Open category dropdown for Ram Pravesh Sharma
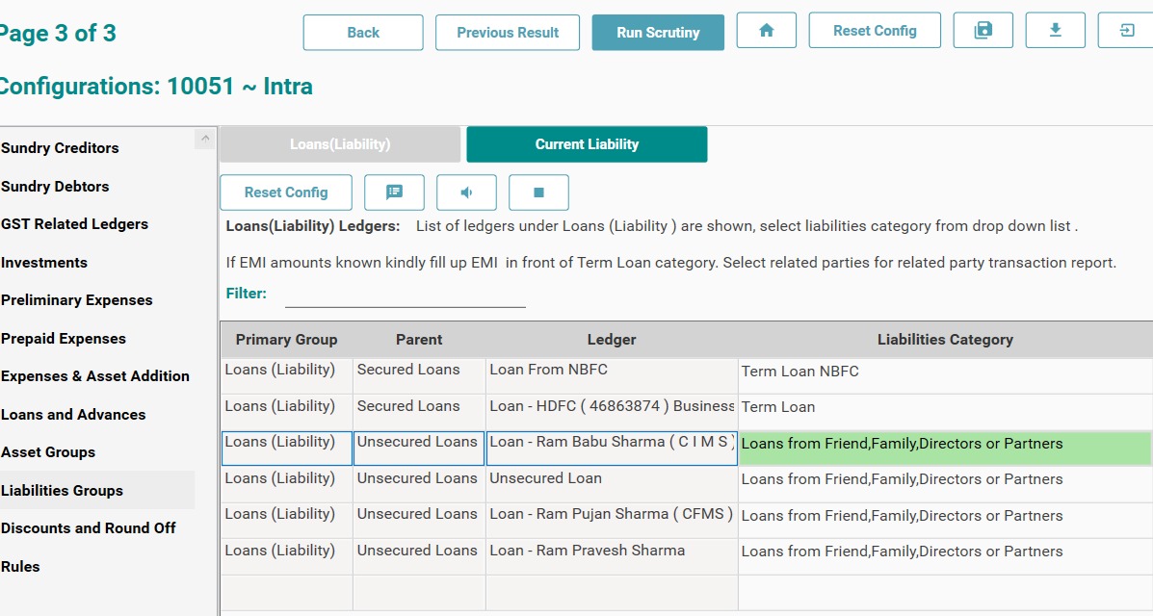The height and width of the screenshot is (616, 1153). pyautogui.click(x=944, y=552)
